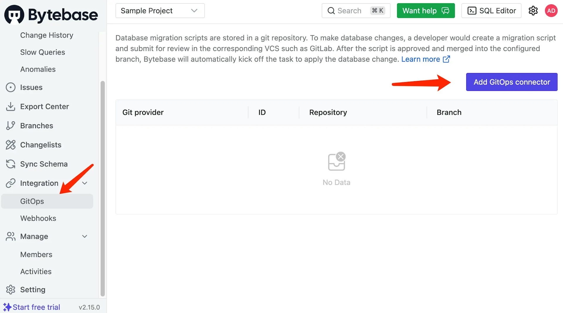The height and width of the screenshot is (313, 563).
Task: Open Setting page
Action: click(x=33, y=290)
